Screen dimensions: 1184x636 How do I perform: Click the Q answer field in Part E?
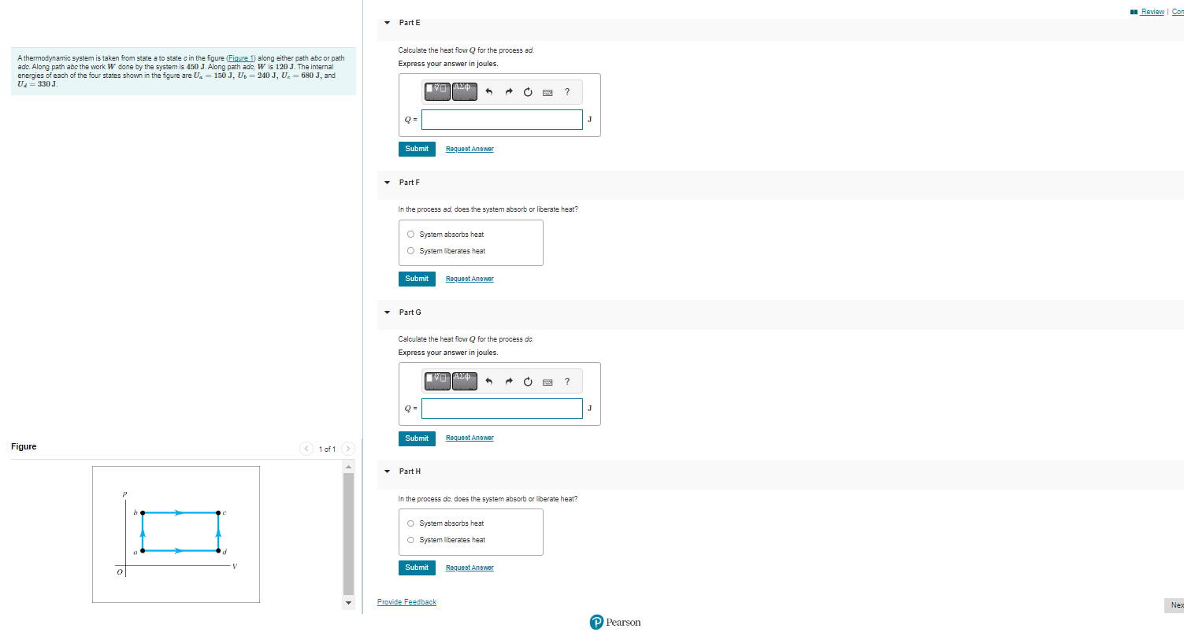coord(502,120)
